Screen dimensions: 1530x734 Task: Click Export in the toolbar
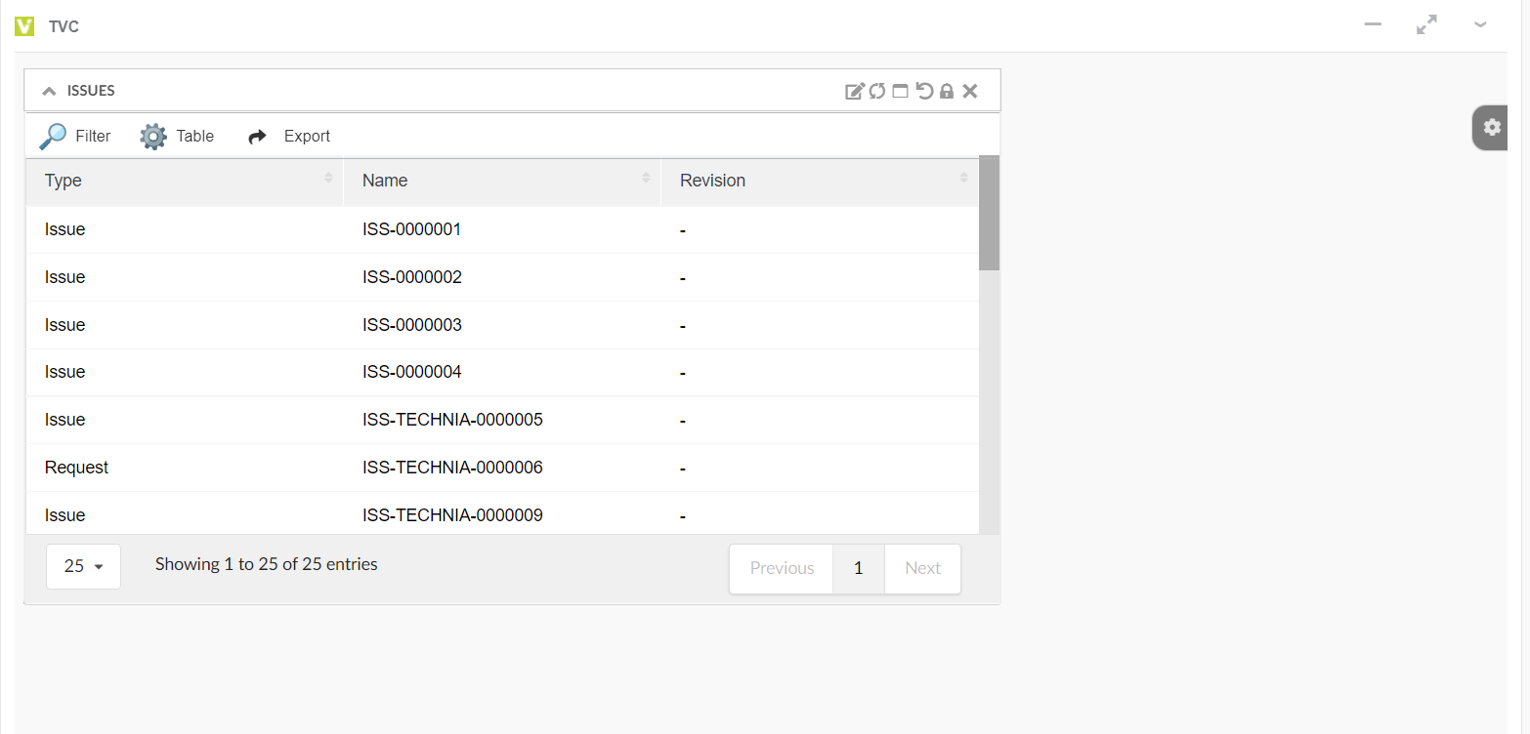click(289, 136)
